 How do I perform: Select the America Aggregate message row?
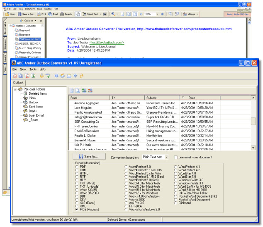click(160, 103)
